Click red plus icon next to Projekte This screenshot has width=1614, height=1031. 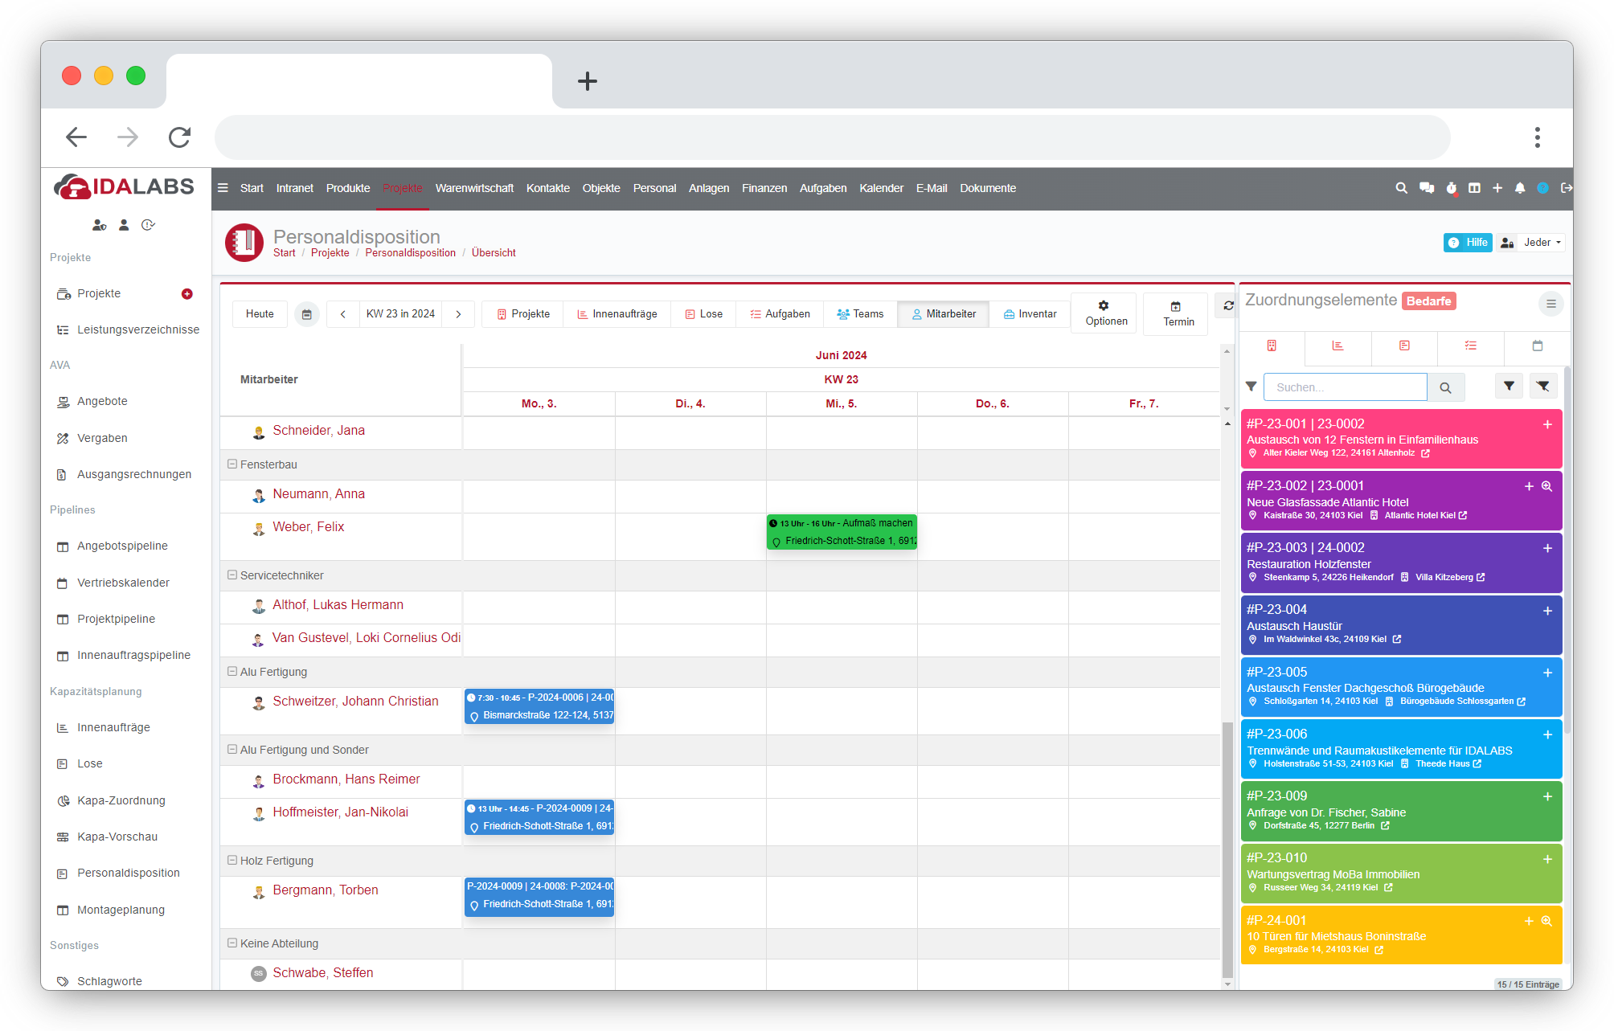point(187,294)
